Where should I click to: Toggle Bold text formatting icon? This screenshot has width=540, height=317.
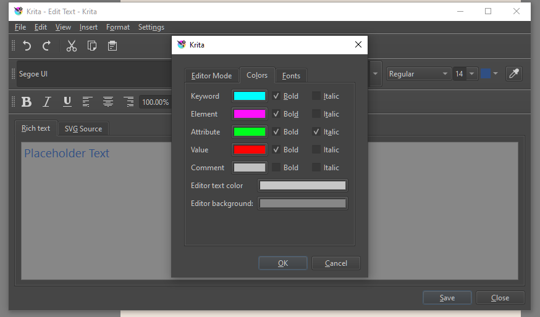click(27, 102)
